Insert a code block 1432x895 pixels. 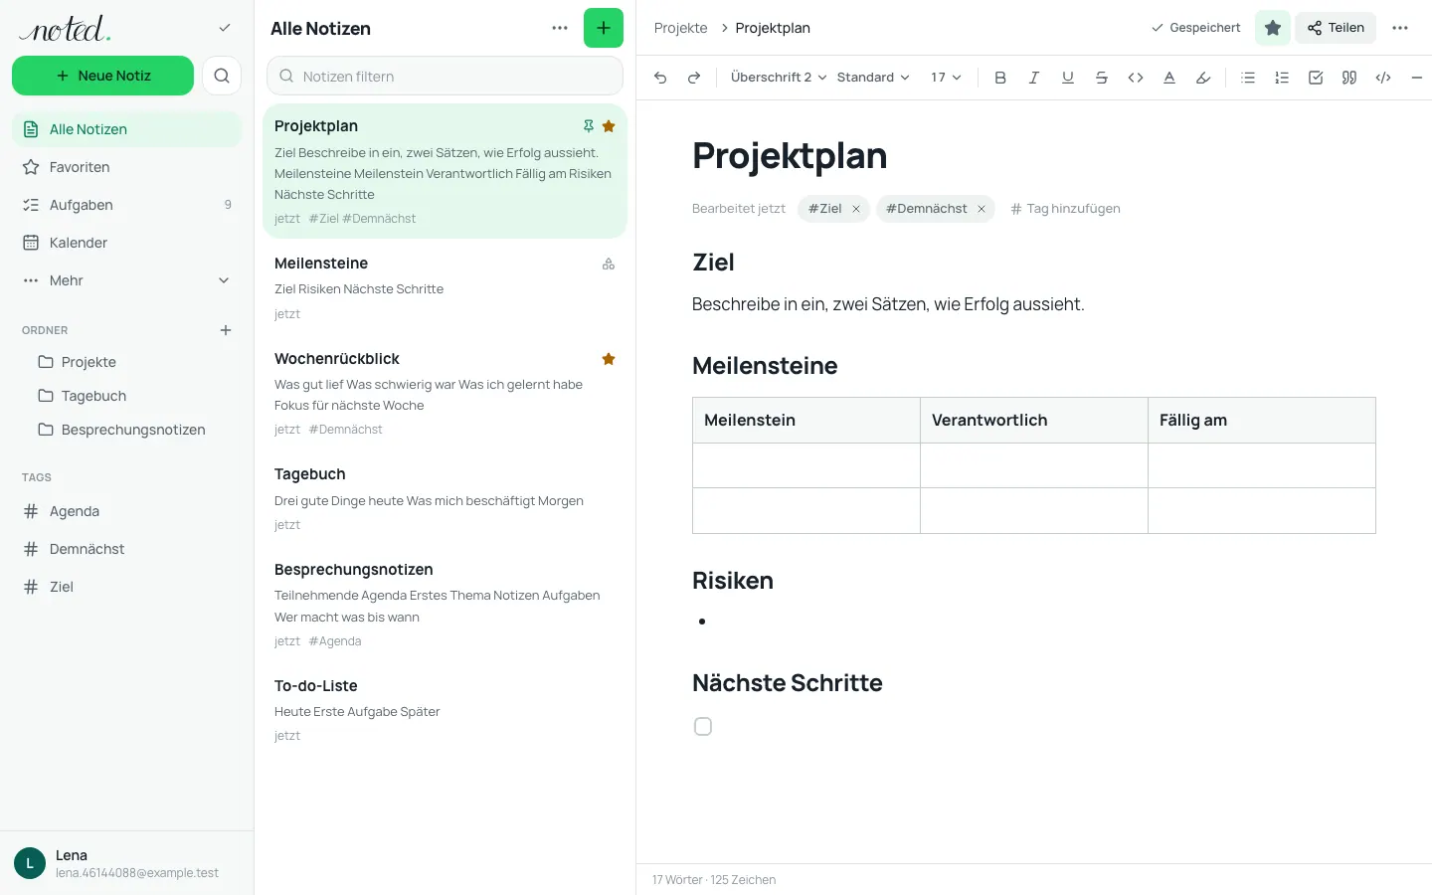point(1383,78)
